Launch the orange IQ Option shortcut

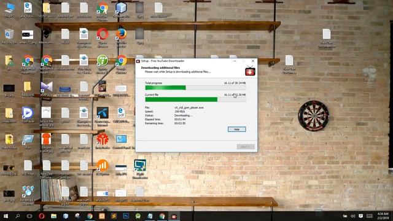[x=103, y=168]
